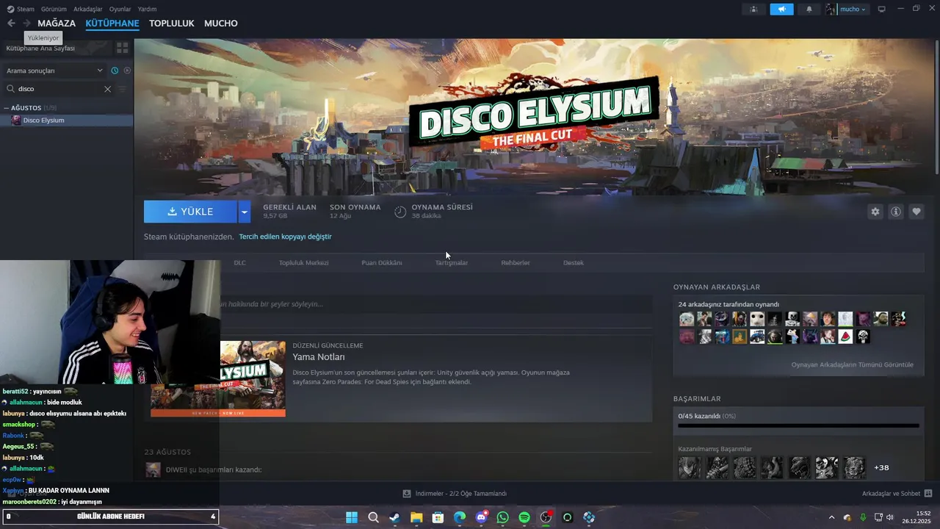This screenshot has width=940, height=529.
Task: Open friends activity icon in top bar
Action: [x=753, y=9]
